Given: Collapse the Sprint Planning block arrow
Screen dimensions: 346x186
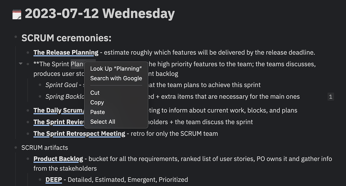Looking at the screenshot, I should 21,63.
